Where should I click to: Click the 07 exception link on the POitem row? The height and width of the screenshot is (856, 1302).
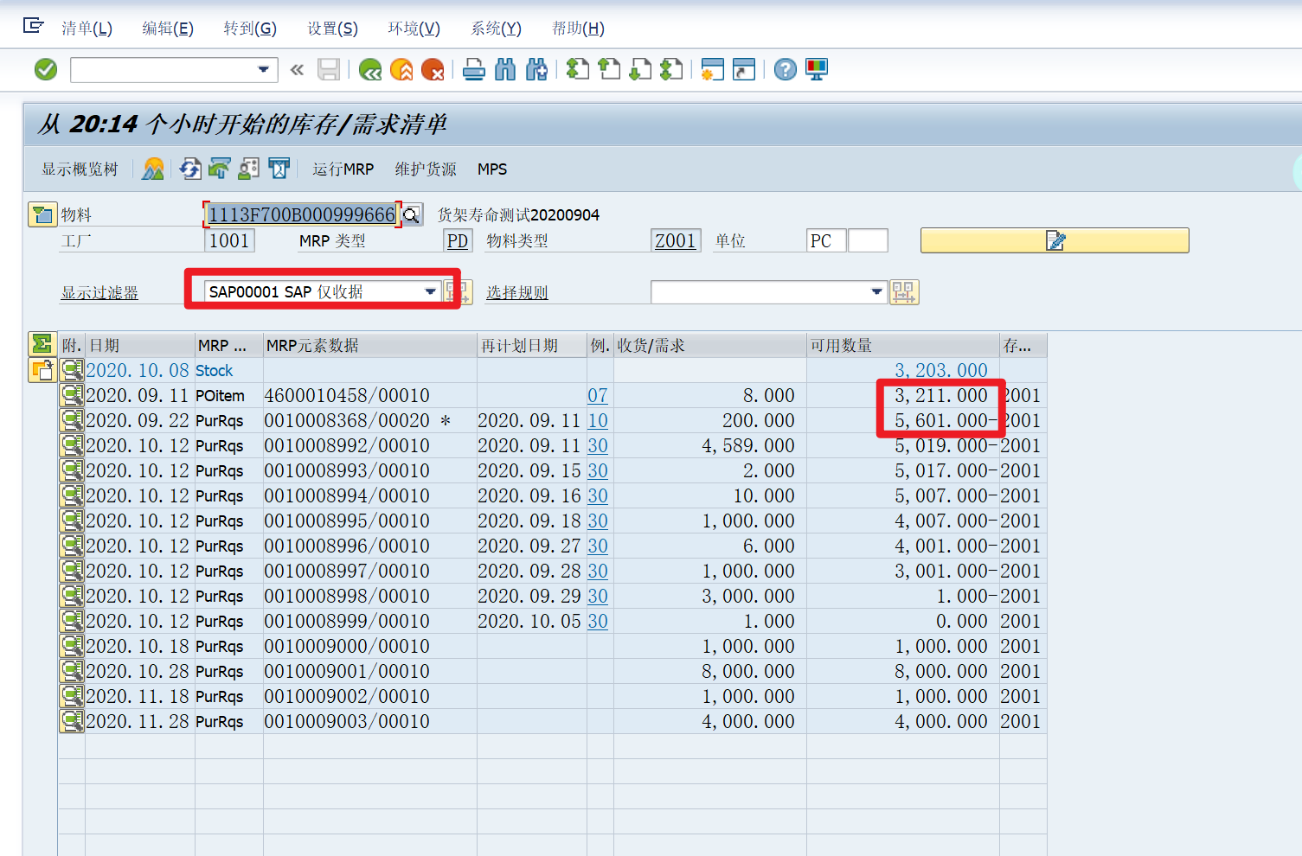click(597, 395)
